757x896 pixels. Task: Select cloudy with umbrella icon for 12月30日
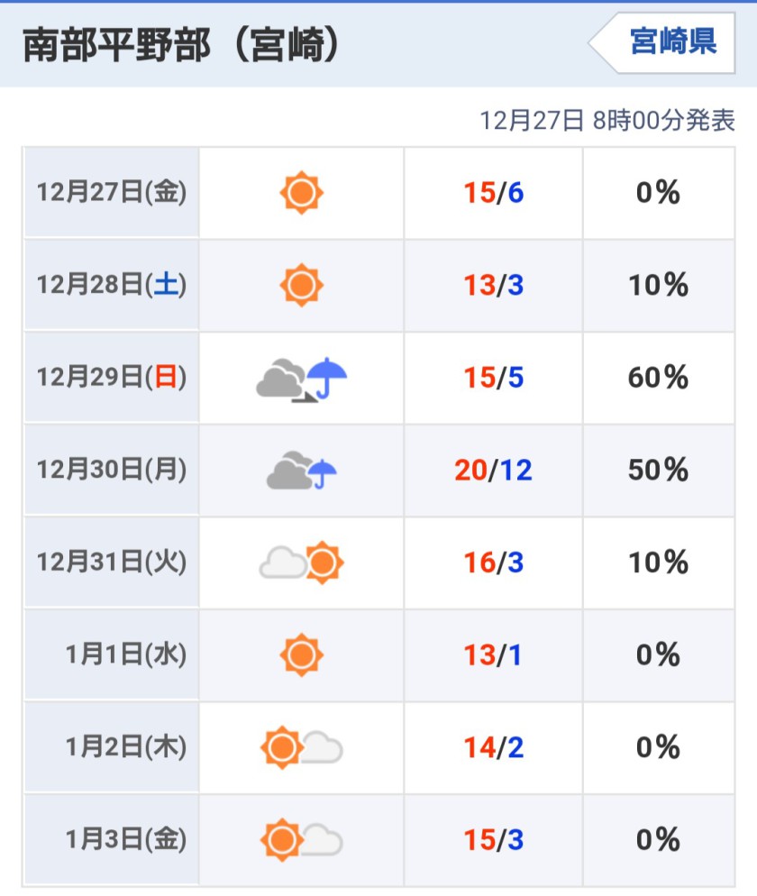pos(302,471)
